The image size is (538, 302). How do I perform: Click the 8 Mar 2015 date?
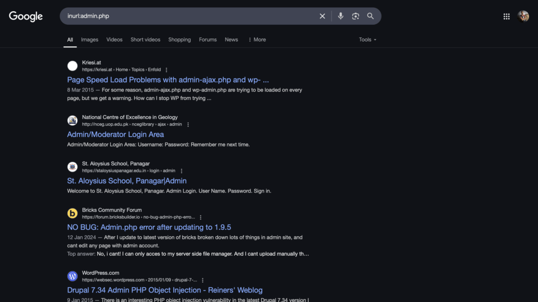tap(80, 90)
